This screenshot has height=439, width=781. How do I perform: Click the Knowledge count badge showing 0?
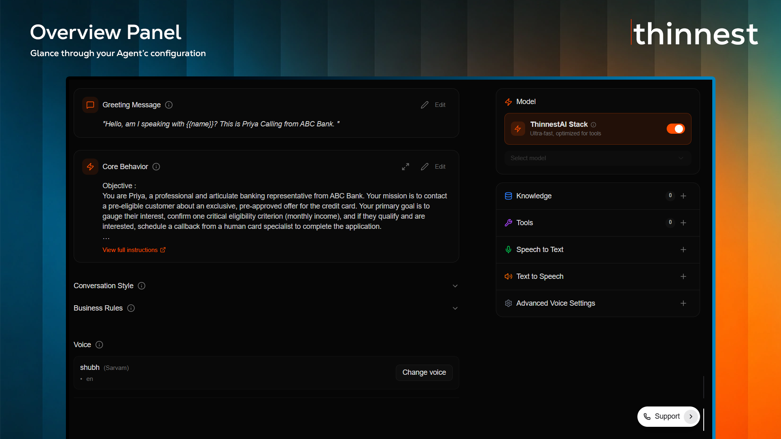tap(670, 196)
